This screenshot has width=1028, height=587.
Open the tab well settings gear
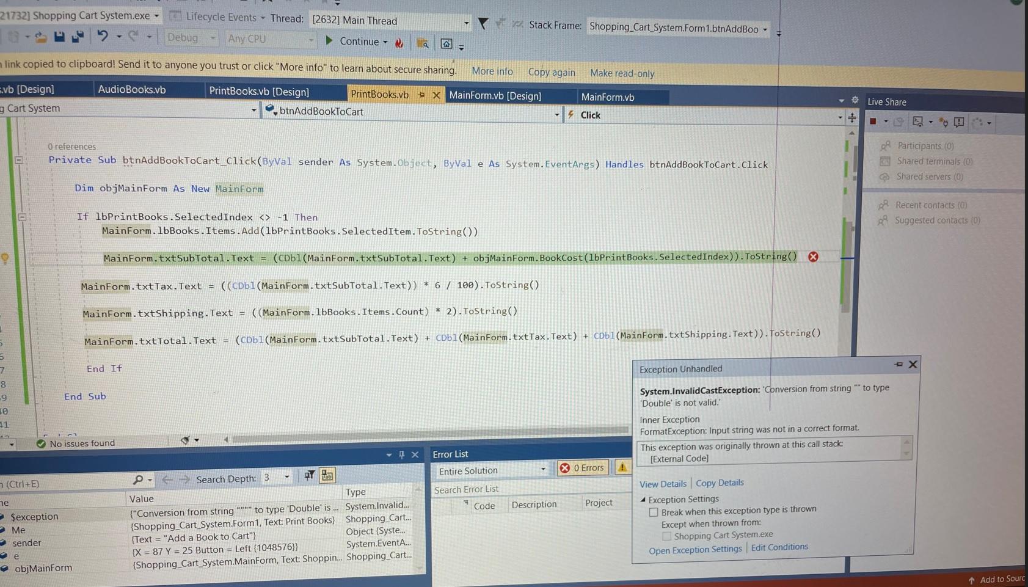click(x=855, y=100)
